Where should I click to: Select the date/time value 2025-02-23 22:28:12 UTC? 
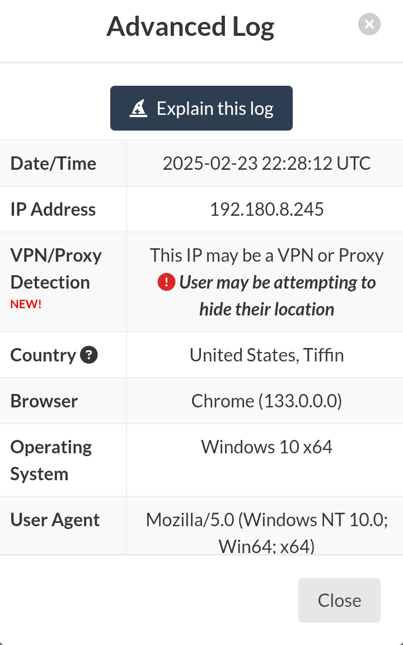click(x=266, y=163)
